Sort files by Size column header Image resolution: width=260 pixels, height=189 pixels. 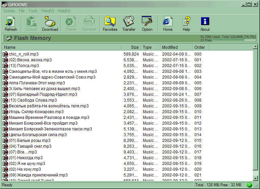click(135, 47)
